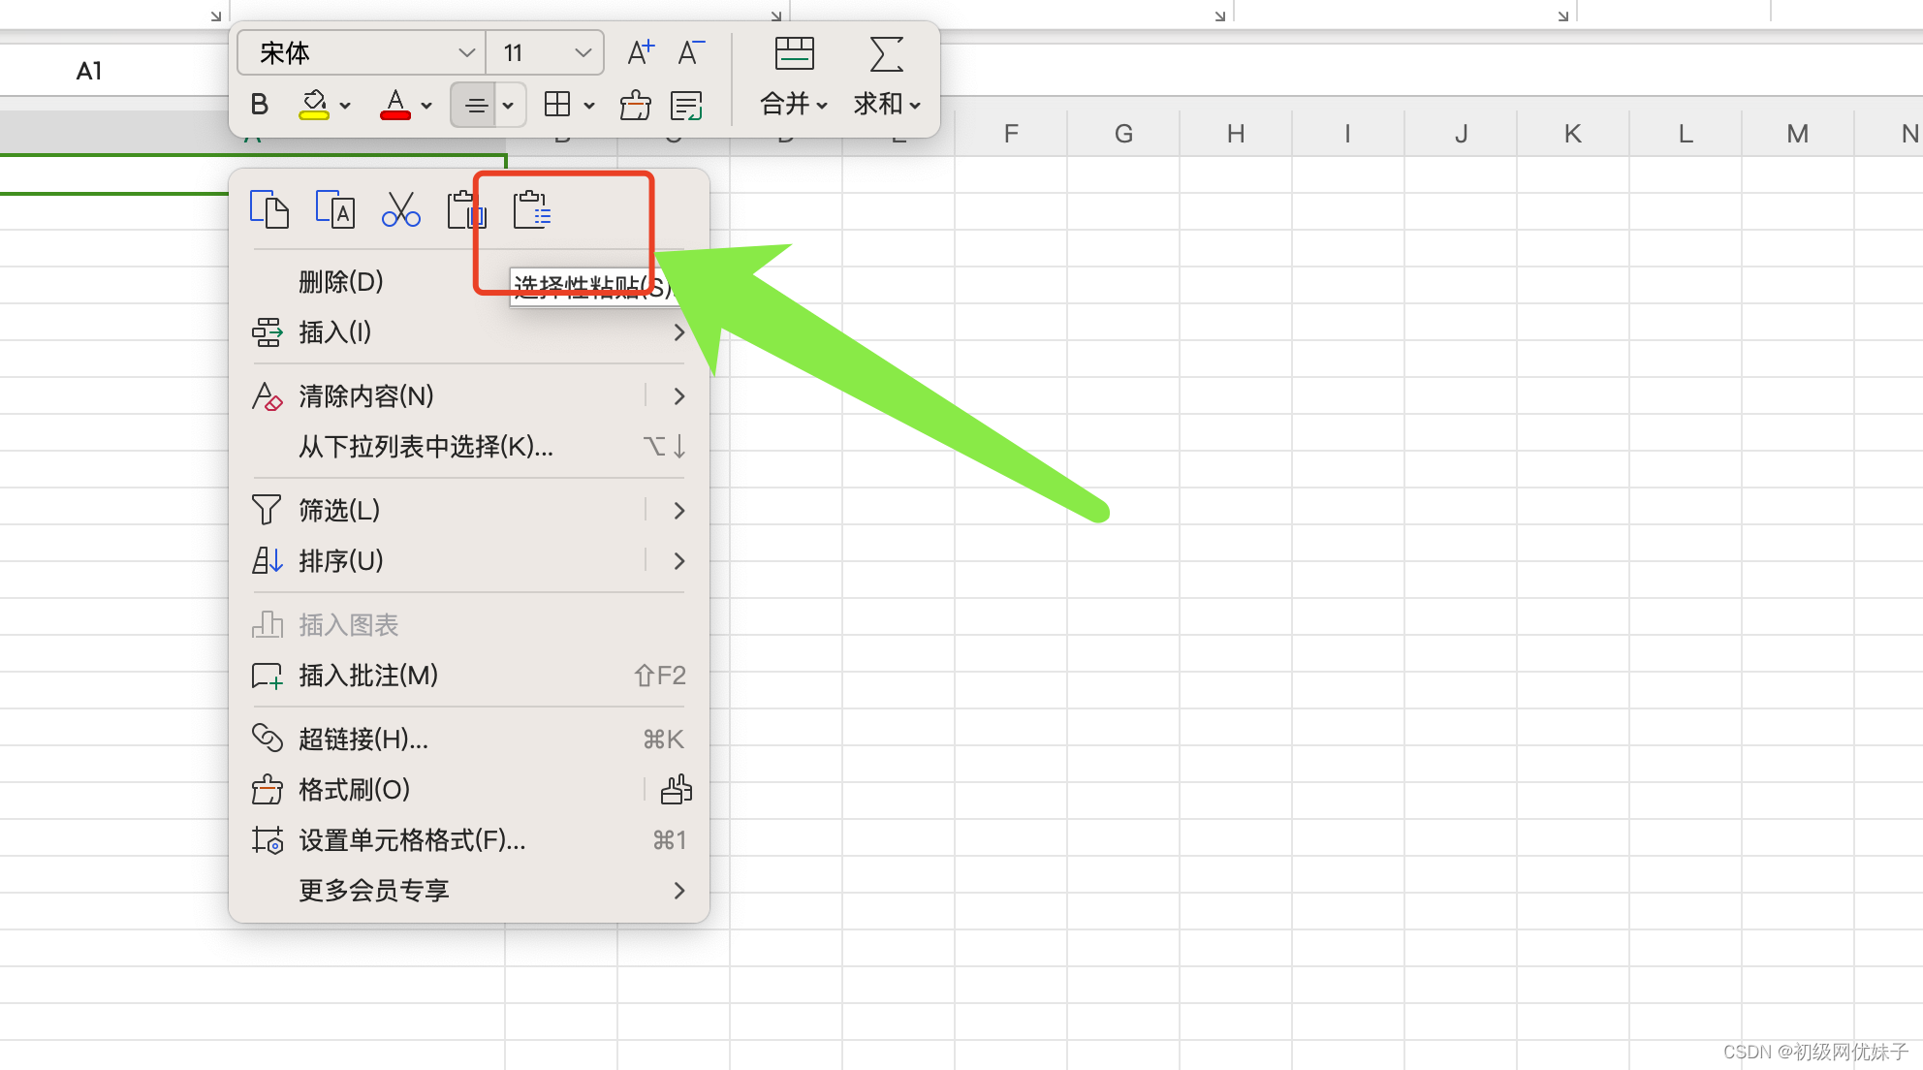Screen dimensions: 1923x1070
Task: Expand the merge cells dropdown arrow
Action: tap(822, 105)
